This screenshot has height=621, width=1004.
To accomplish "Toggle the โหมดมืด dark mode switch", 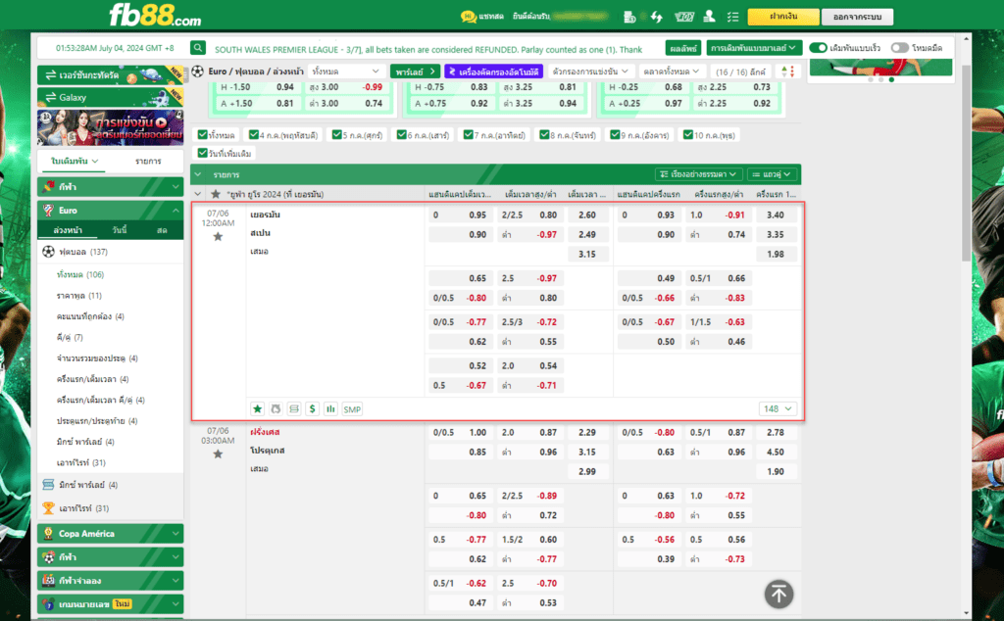I will 900,48.
